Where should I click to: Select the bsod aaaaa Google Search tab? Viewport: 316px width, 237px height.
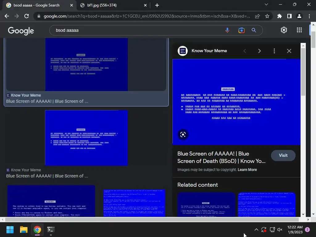(39, 5)
